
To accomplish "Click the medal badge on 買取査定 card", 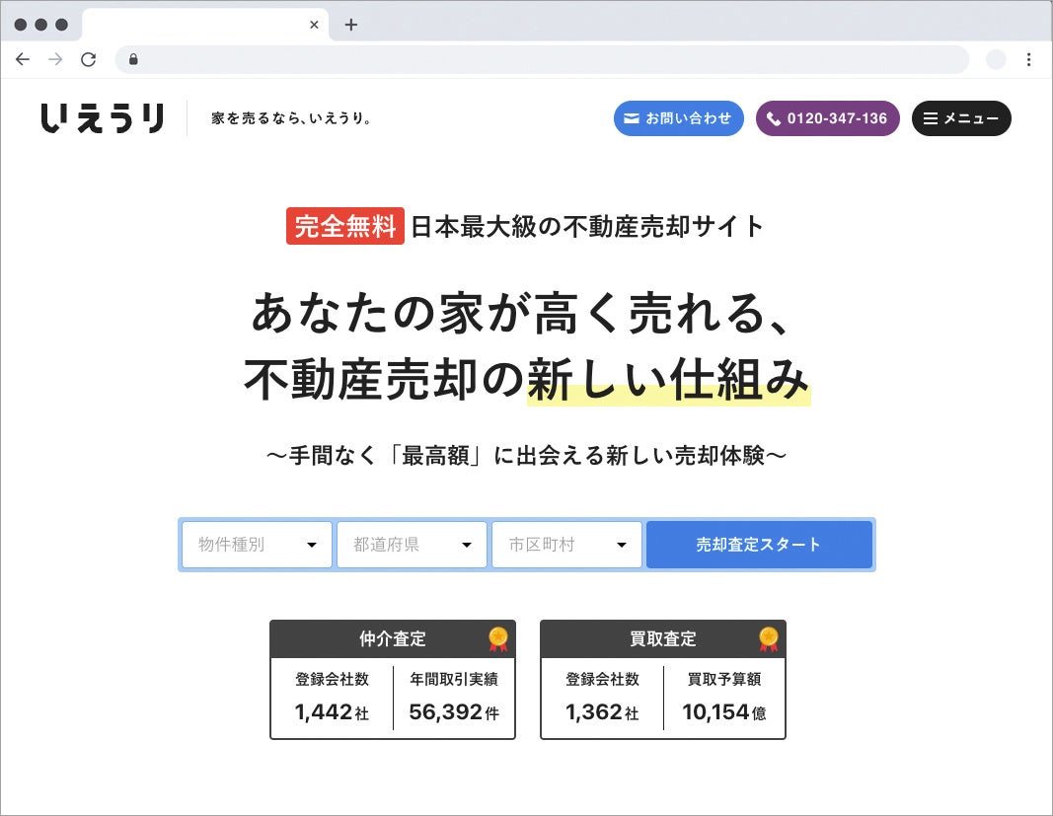I will pos(768,638).
